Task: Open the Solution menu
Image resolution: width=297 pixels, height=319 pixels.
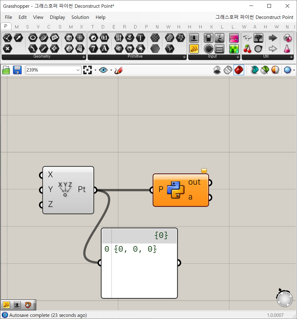Action: [80, 17]
